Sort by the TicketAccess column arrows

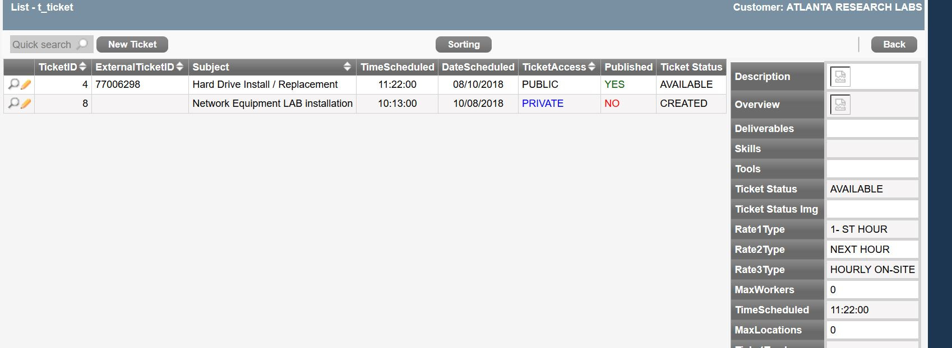591,67
